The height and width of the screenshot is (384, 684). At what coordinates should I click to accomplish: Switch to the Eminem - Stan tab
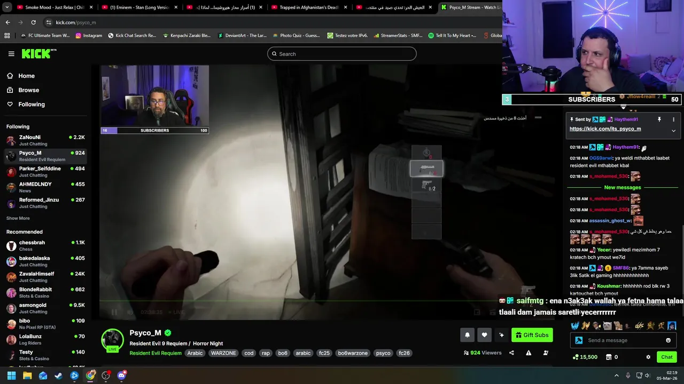(139, 7)
